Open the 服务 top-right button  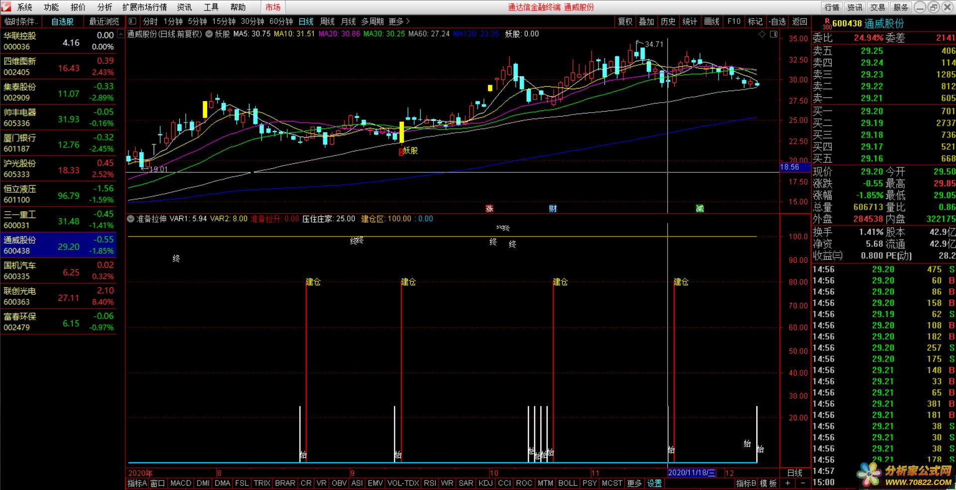[900, 7]
